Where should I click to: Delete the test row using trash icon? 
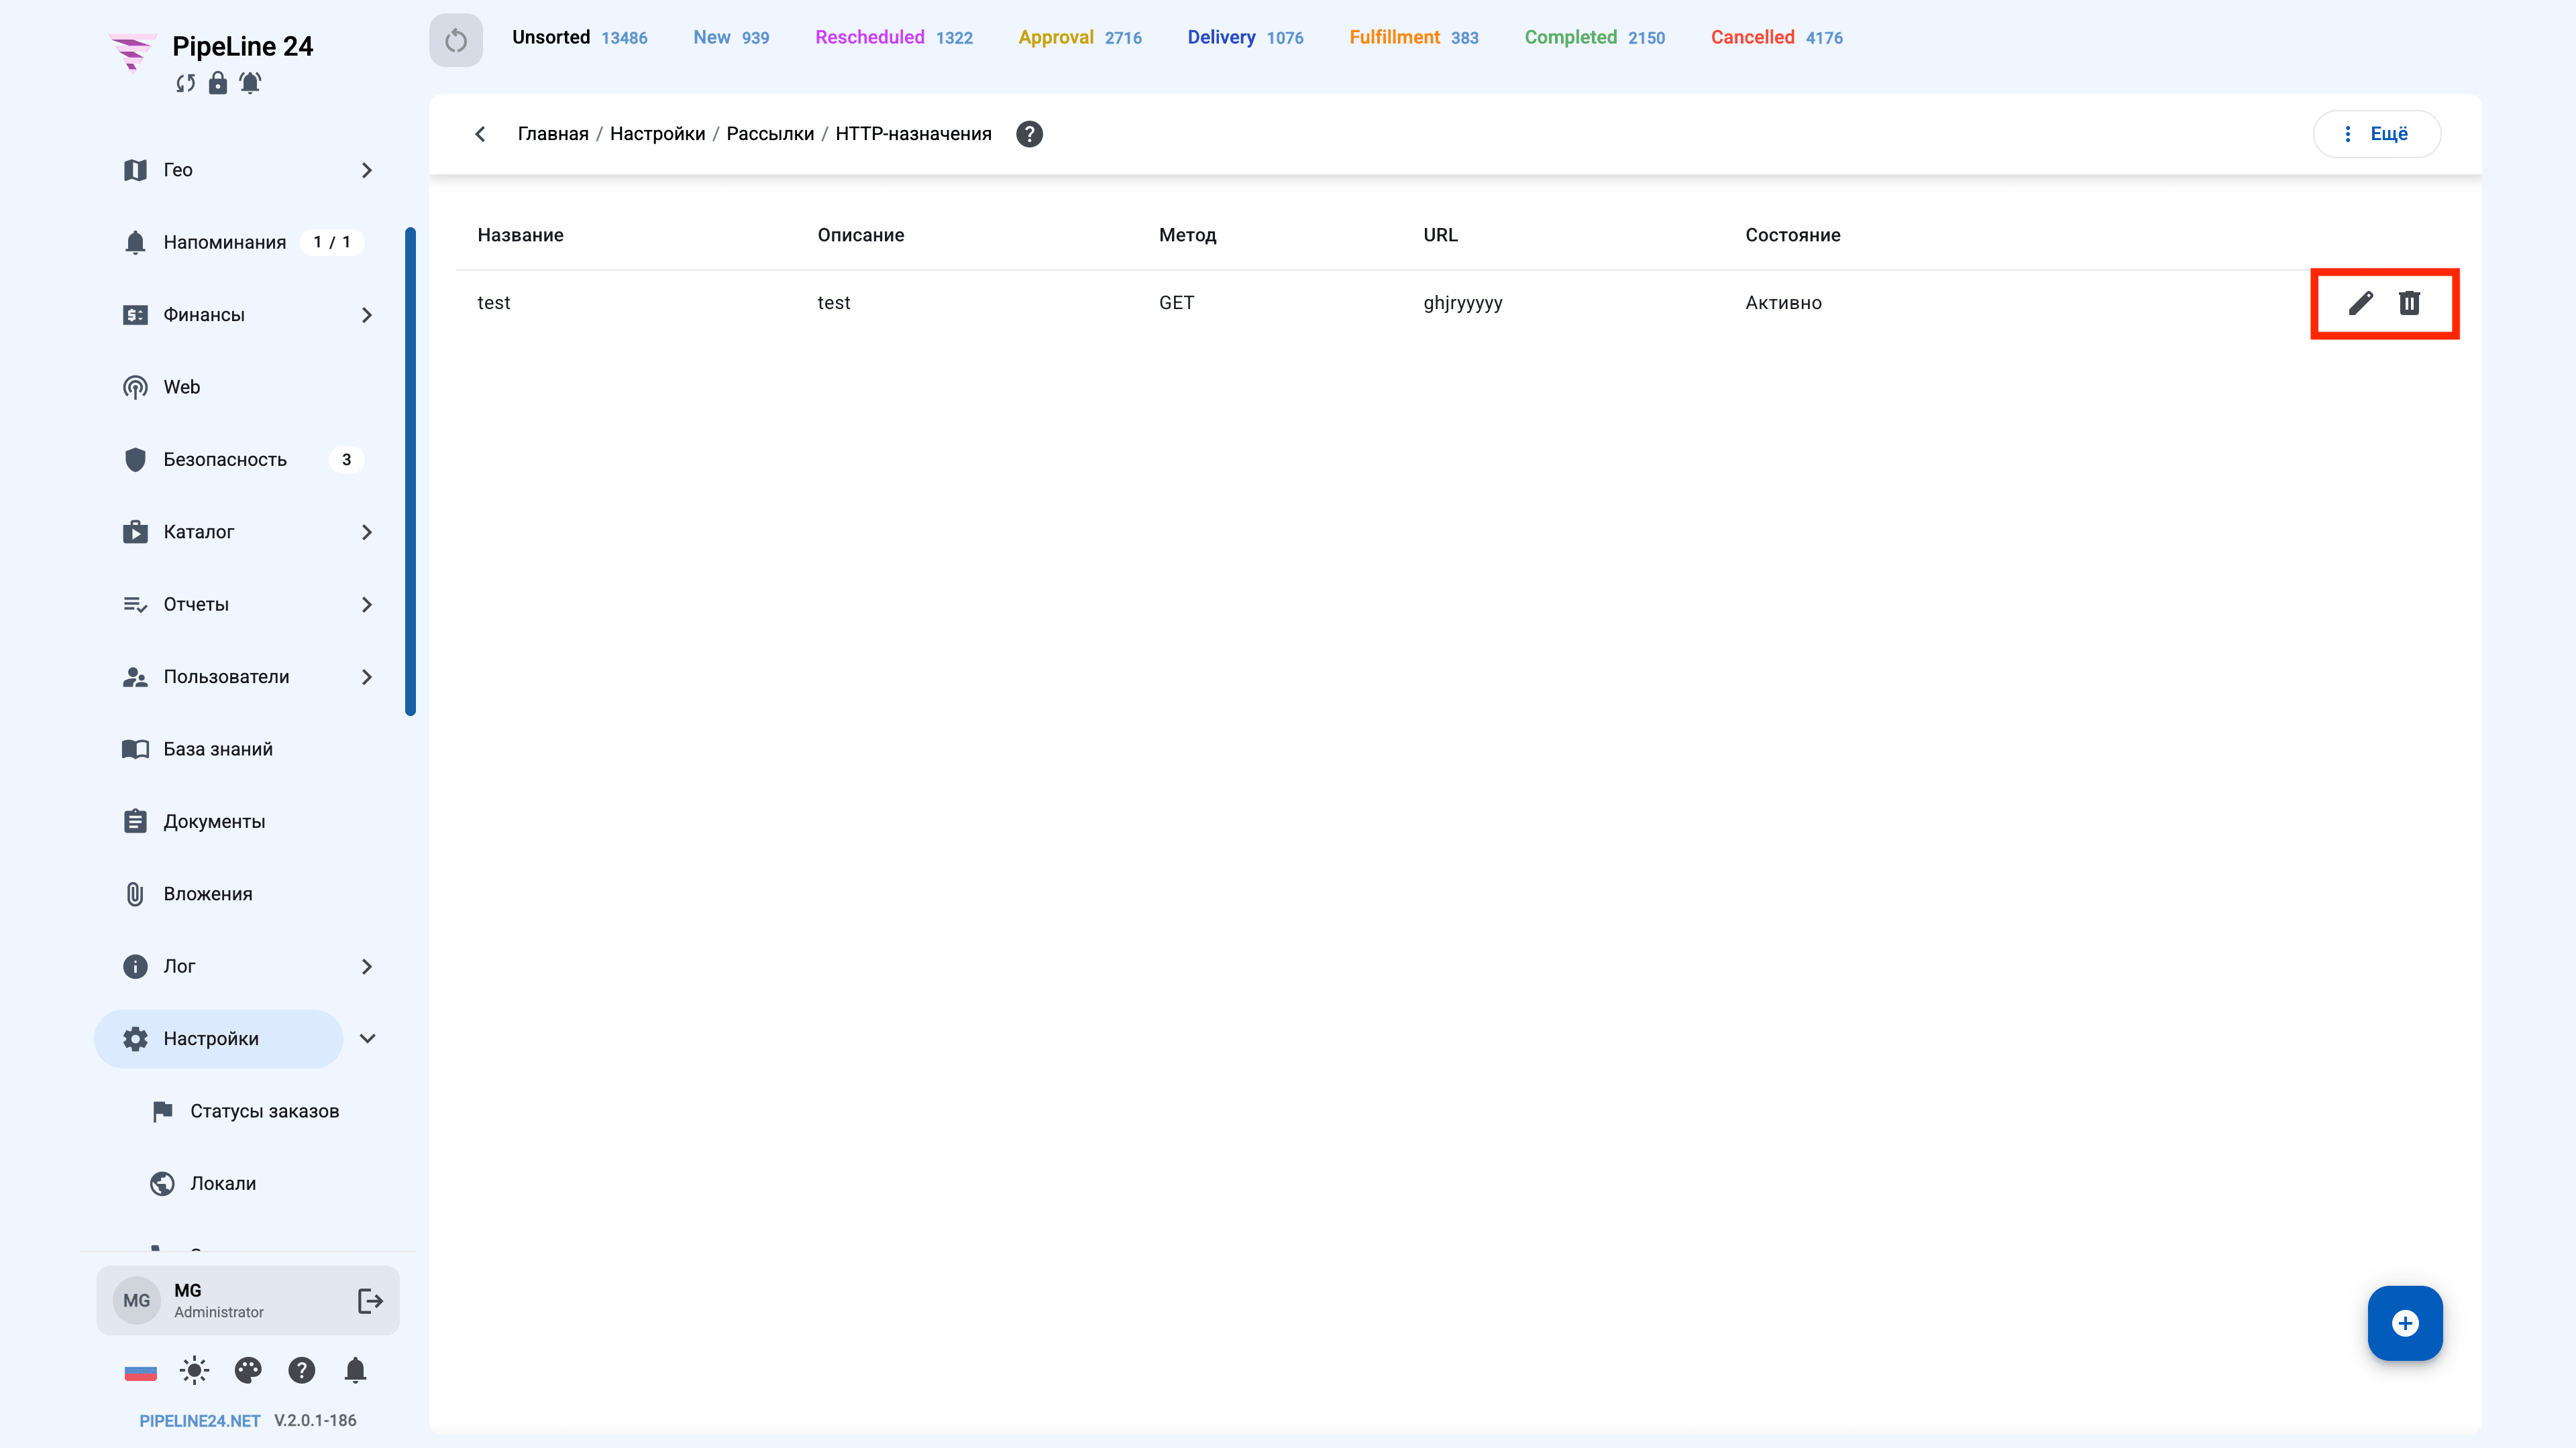pyautogui.click(x=2409, y=303)
